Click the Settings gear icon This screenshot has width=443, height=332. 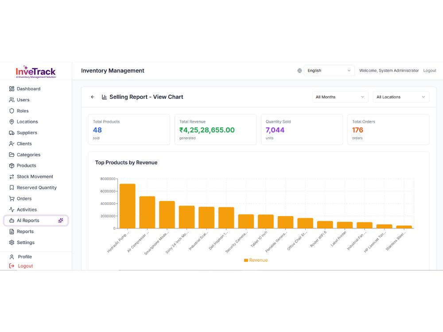12,243
